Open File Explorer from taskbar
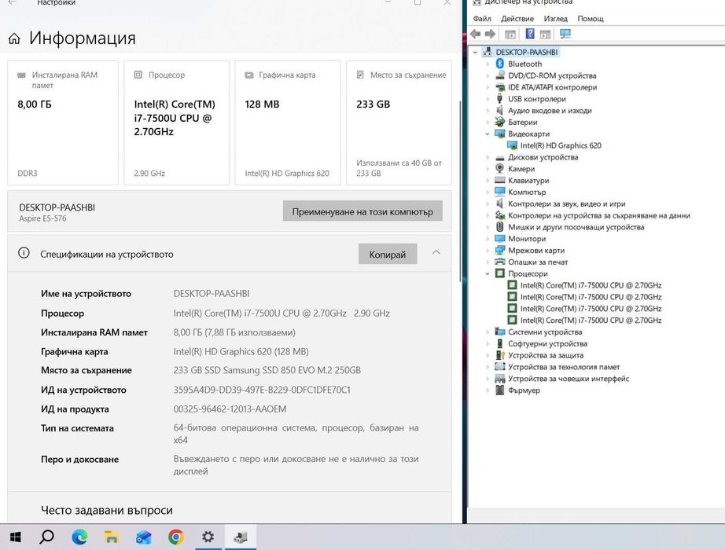 point(112,537)
